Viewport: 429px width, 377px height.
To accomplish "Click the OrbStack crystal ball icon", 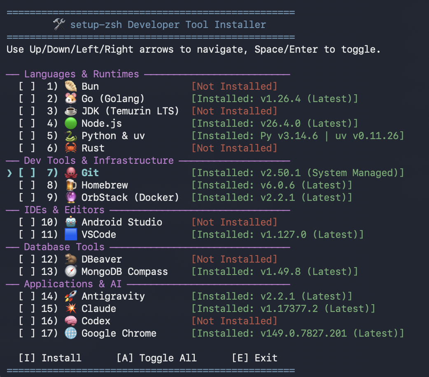I will [x=70, y=198].
